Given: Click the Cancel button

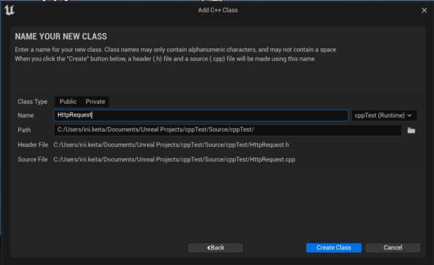Looking at the screenshot, I should pyautogui.click(x=393, y=247).
